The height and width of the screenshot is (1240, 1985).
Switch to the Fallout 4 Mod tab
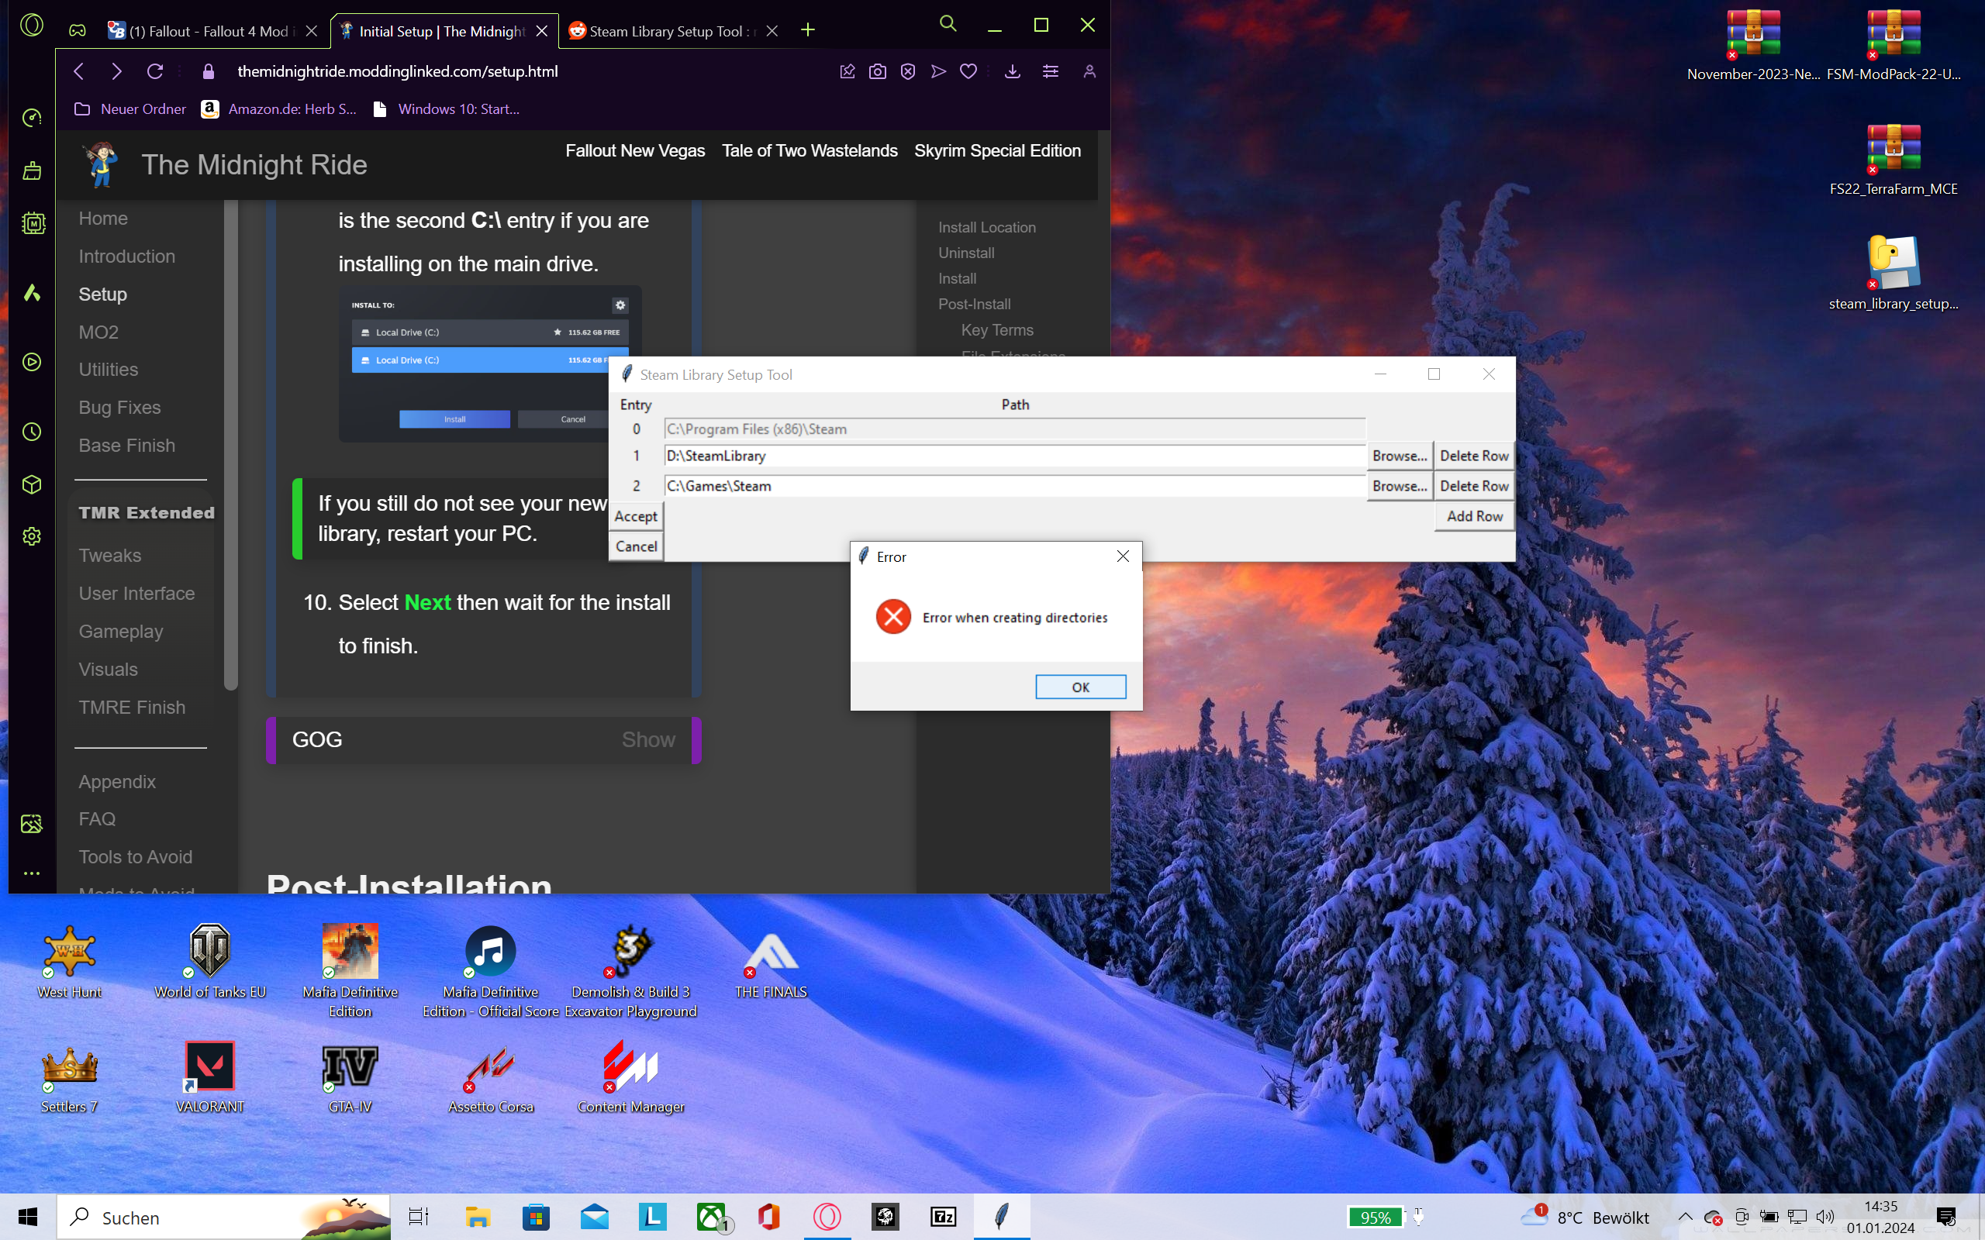[x=209, y=31]
